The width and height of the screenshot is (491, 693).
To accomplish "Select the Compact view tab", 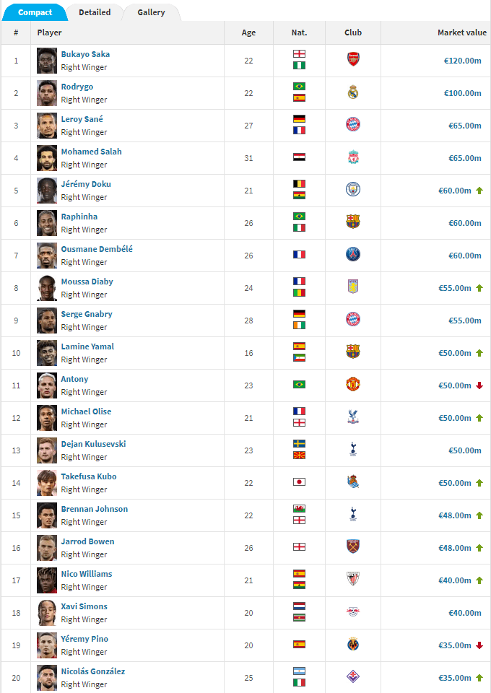I will point(35,12).
